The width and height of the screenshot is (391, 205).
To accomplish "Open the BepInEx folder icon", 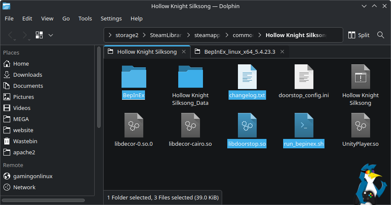I will tap(133, 77).
